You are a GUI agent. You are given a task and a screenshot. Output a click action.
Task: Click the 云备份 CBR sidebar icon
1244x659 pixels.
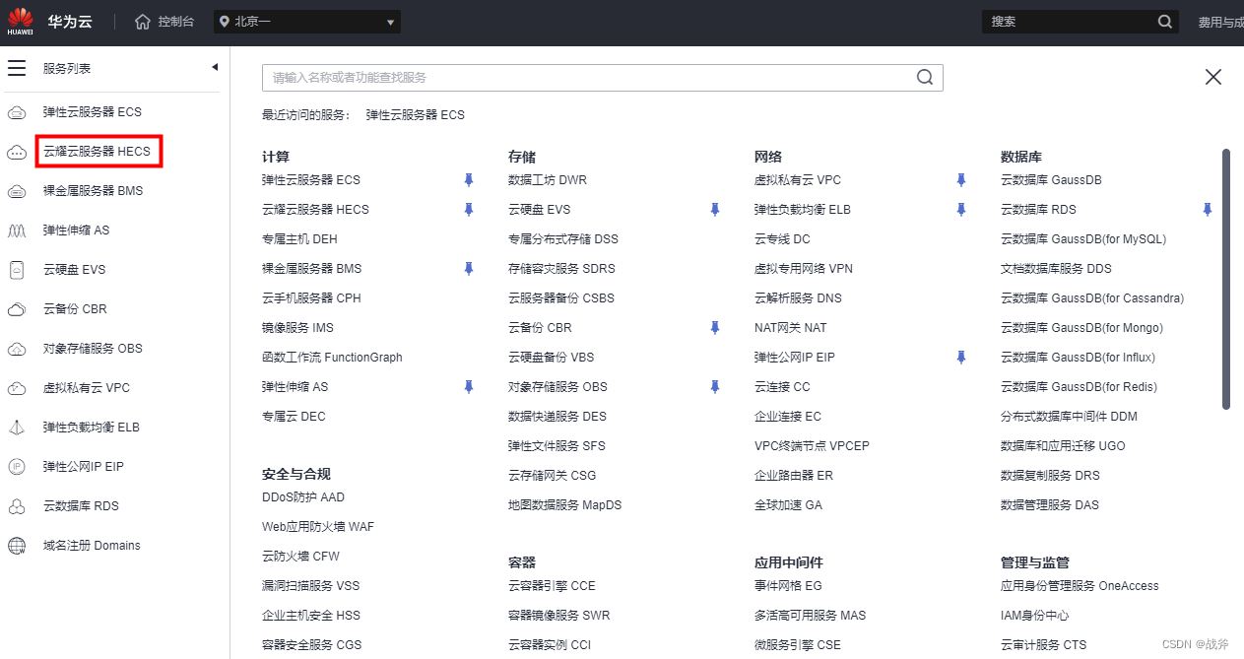tap(17, 308)
